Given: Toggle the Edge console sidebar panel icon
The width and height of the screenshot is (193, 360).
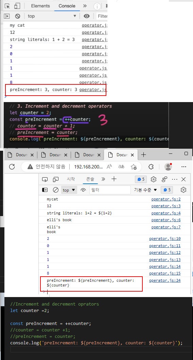Looking at the screenshot, I should pyautogui.click(x=45, y=190).
